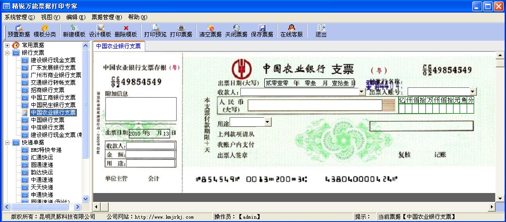This screenshot has height=222, width=506.
Task: Collapse the 快递单据 tree node
Action: (7, 142)
